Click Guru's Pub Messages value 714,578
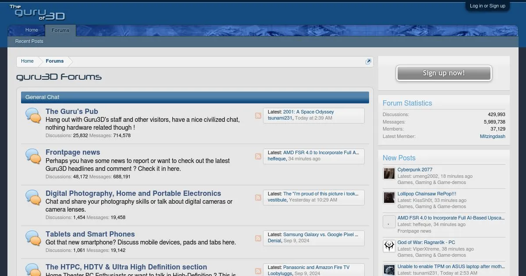Image resolution: width=526 pixels, height=276 pixels. [x=122, y=135]
